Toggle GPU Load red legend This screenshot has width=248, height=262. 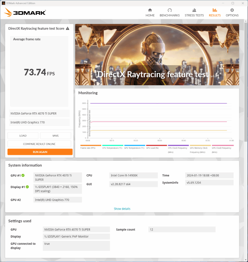point(156,147)
